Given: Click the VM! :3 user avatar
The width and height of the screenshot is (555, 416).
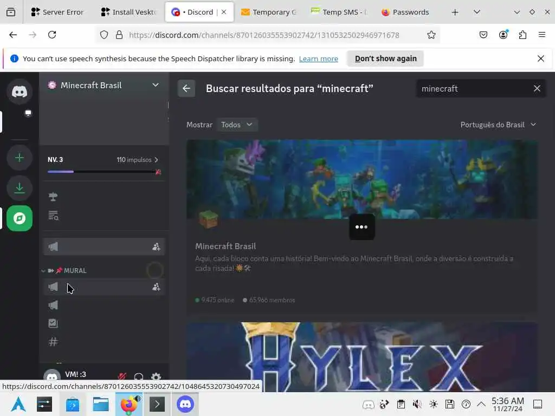Looking at the screenshot, I should pos(52,376).
